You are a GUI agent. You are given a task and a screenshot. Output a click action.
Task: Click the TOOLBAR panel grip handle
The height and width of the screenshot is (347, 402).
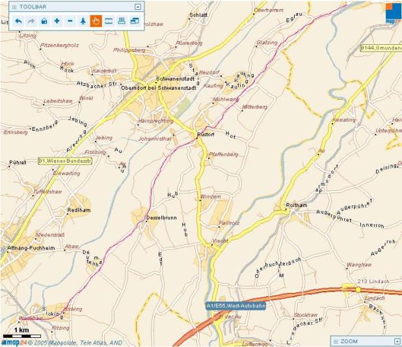[x=14, y=7]
